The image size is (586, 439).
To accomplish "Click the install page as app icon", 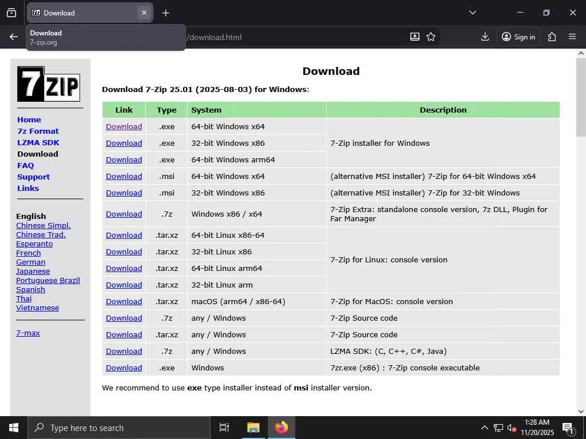I will [414, 37].
